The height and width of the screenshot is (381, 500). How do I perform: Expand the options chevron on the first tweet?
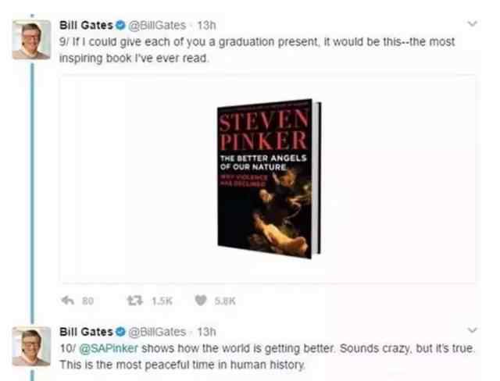point(472,24)
